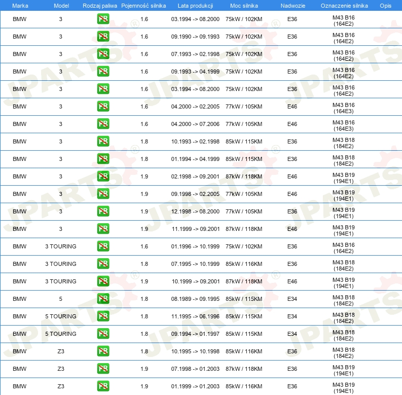Select the date range 09.1994 -> 01.1997
Image resolution: width=402 pixels, height=395 pixels.
pyautogui.click(x=195, y=334)
